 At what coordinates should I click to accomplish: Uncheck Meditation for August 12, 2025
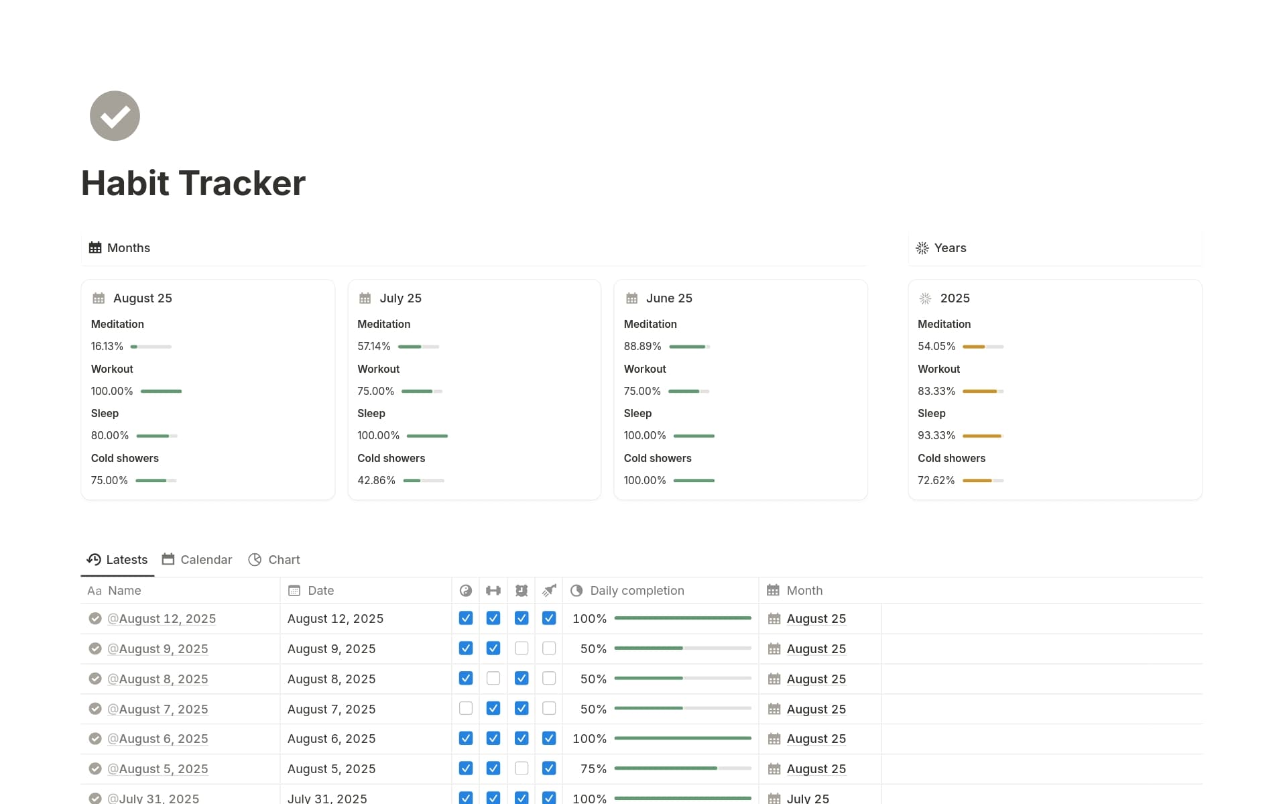point(466,618)
